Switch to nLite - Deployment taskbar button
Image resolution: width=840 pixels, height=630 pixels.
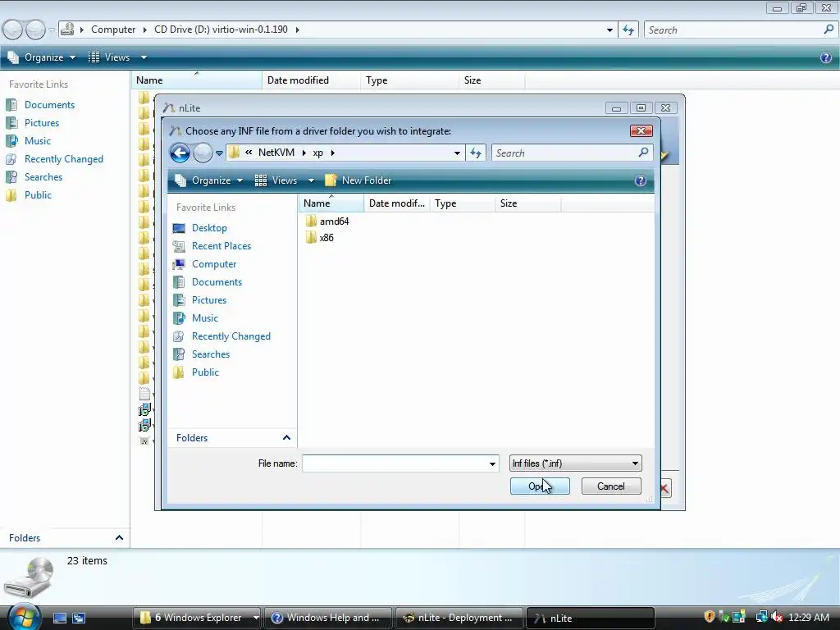(x=459, y=618)
